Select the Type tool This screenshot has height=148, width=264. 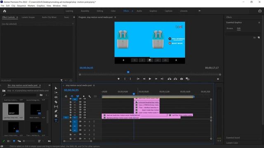(x=56, y=120)
